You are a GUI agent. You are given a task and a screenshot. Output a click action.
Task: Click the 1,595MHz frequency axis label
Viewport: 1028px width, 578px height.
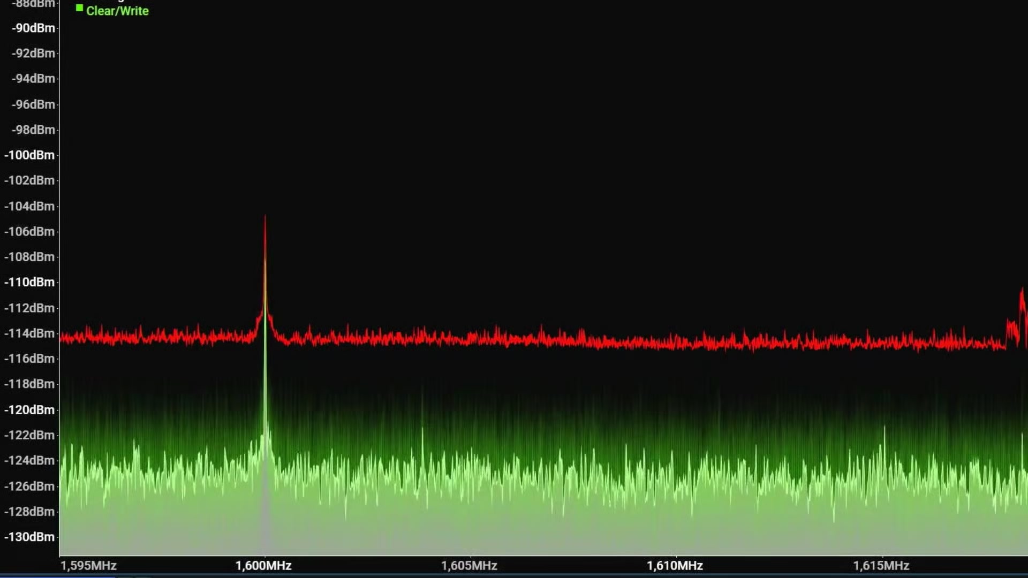[88, 566]
